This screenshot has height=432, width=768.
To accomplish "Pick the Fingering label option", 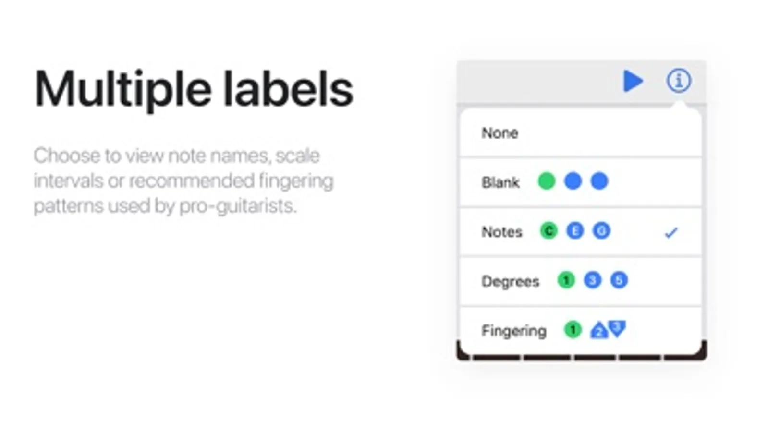I will click(x=514, y=331).
